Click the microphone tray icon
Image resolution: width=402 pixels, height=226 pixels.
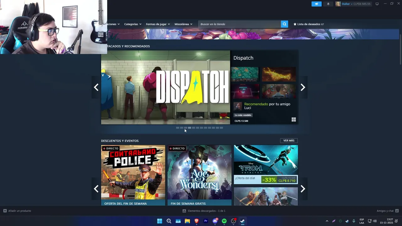coord(354,221)
